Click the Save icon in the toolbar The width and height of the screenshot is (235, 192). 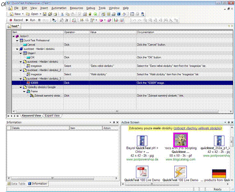pyautogui.click(x=44, y=14)
